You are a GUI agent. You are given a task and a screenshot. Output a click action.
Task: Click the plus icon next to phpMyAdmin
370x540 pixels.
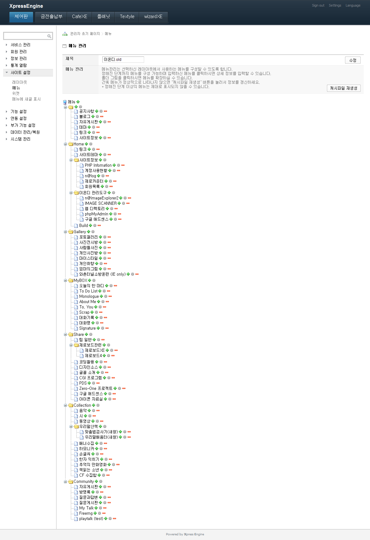point(111,214)
